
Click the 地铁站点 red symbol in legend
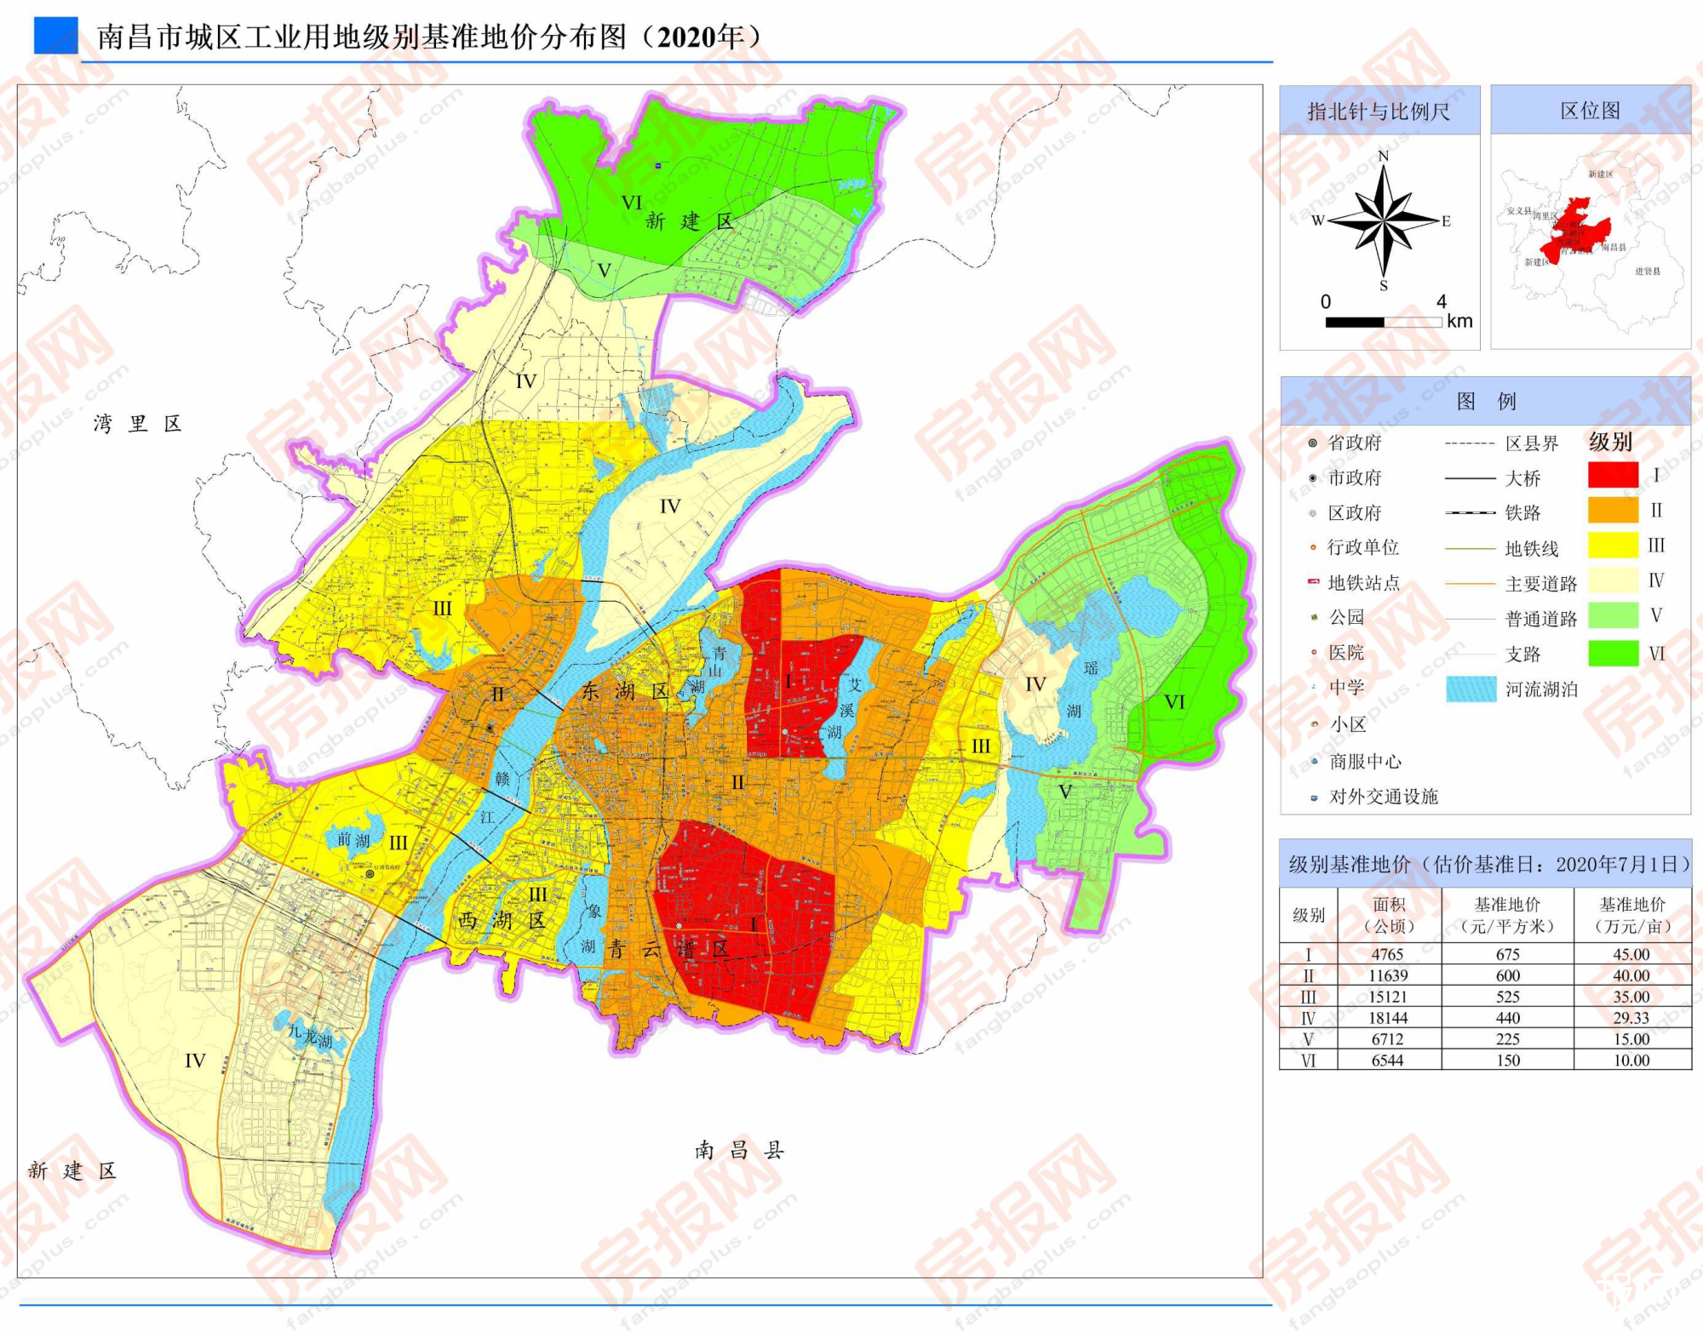tap(1313, 582)
